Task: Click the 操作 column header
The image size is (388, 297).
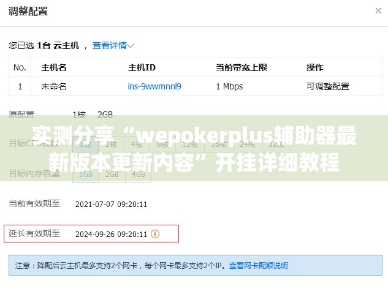Action: click(x=315, y=67)
